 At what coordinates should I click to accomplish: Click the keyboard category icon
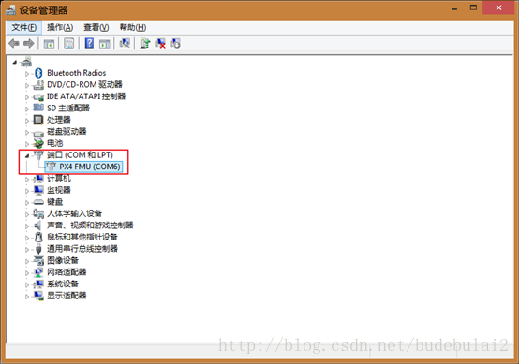38,202
